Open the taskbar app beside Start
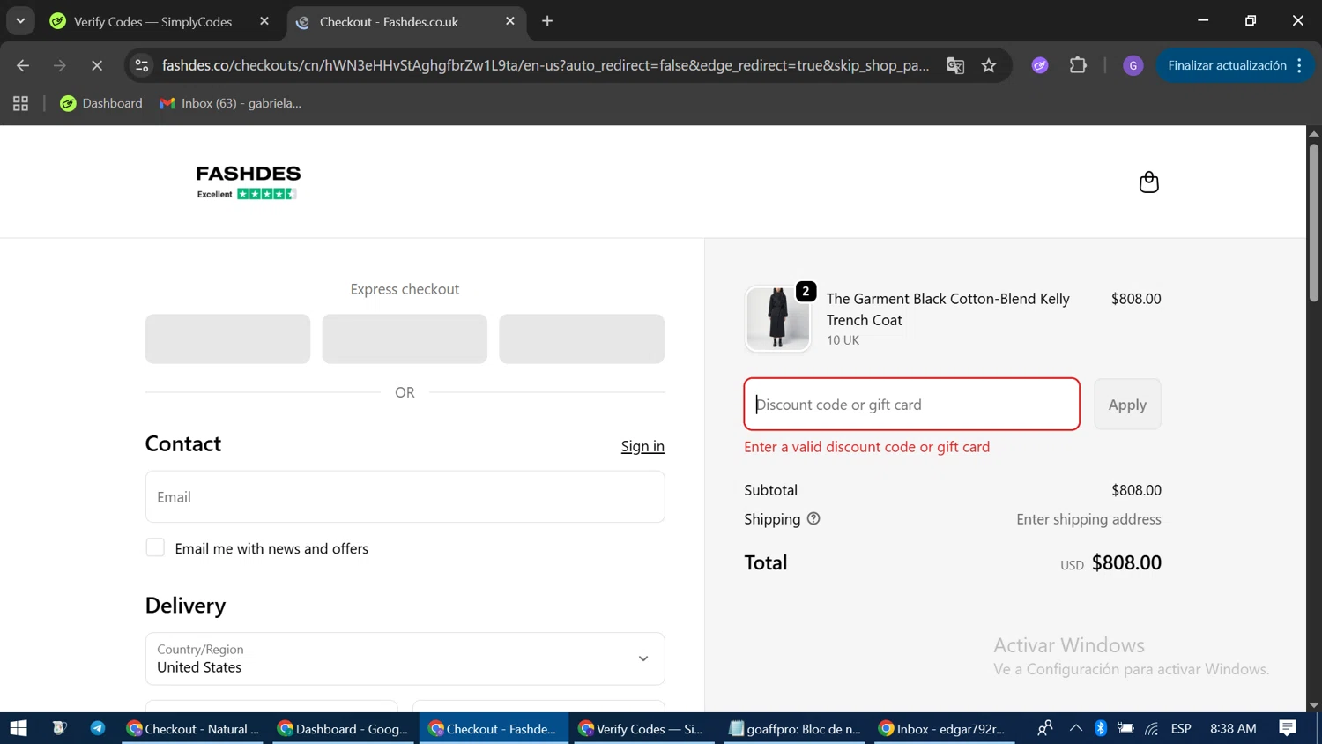 coord(59,728)
